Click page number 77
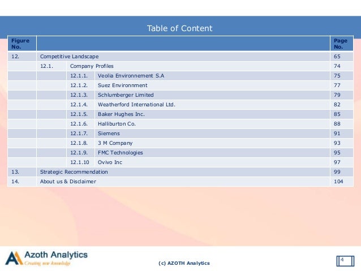This screenshot has width=361, height=271. (x=337, y=85)
